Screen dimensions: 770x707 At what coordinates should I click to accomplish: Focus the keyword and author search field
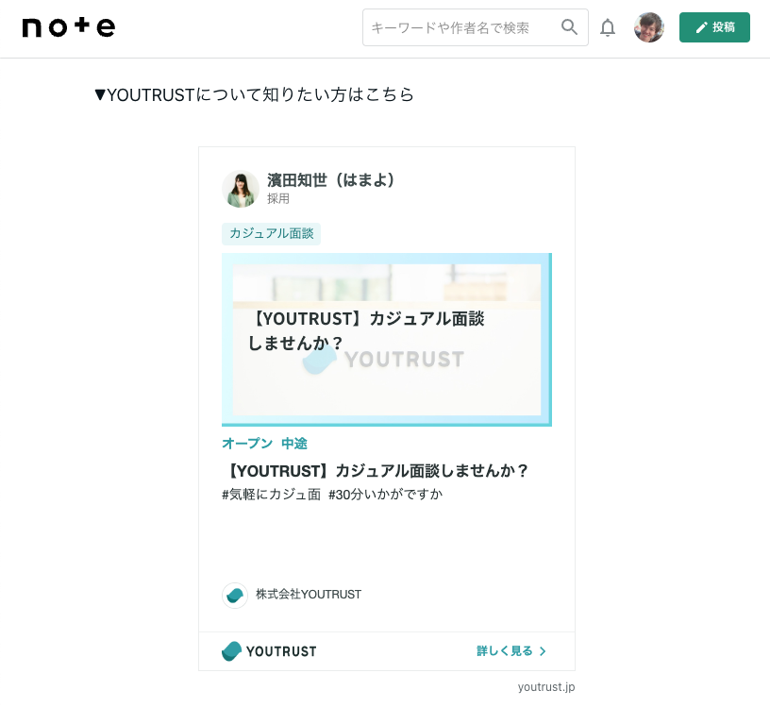[x=475, y=27]
